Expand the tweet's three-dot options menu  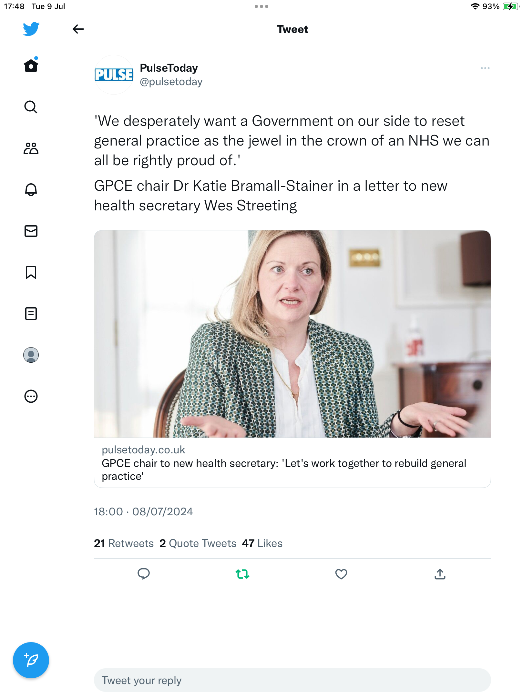click(485, 68)
